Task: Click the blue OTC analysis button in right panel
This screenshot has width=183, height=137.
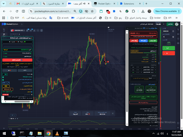Action: 143,41
